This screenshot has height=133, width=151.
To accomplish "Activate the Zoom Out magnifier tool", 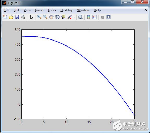I will click(45, 17).
